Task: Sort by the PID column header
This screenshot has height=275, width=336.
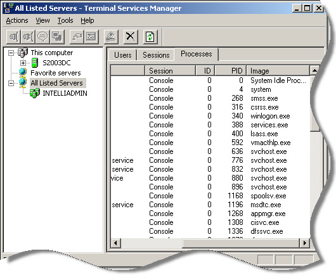Action: (230, 71)
